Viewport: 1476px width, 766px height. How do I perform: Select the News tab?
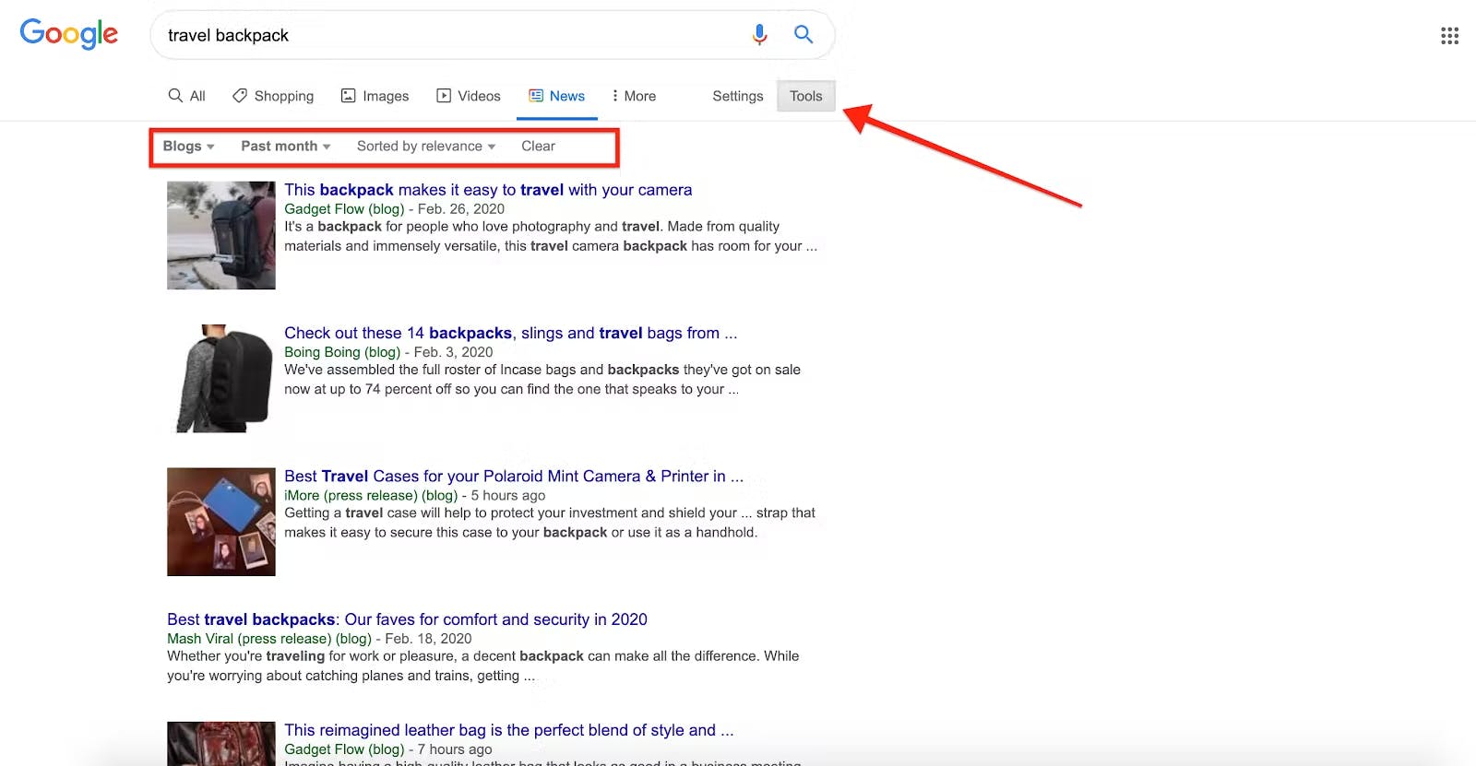point(557,96)
